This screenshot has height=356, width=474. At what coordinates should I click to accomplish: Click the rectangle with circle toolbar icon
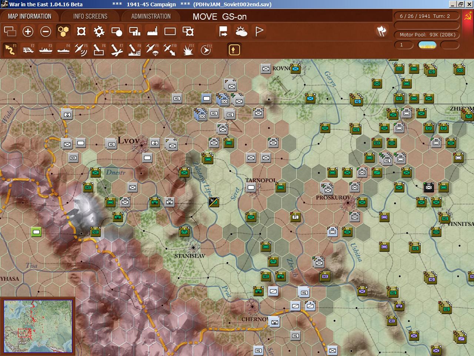click(x=117, y=32)
